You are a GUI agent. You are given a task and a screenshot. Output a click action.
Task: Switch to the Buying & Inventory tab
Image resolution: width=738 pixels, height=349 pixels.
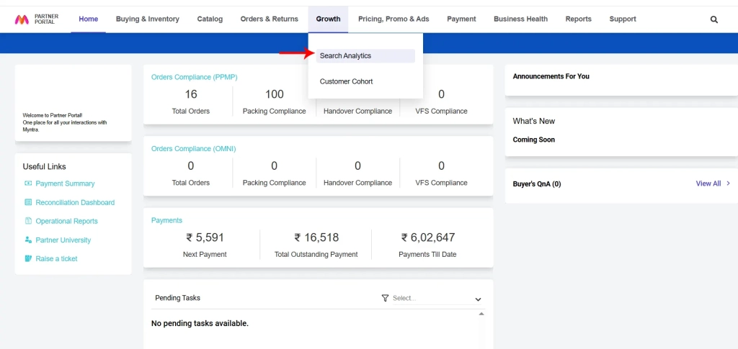tap(148, 19)
